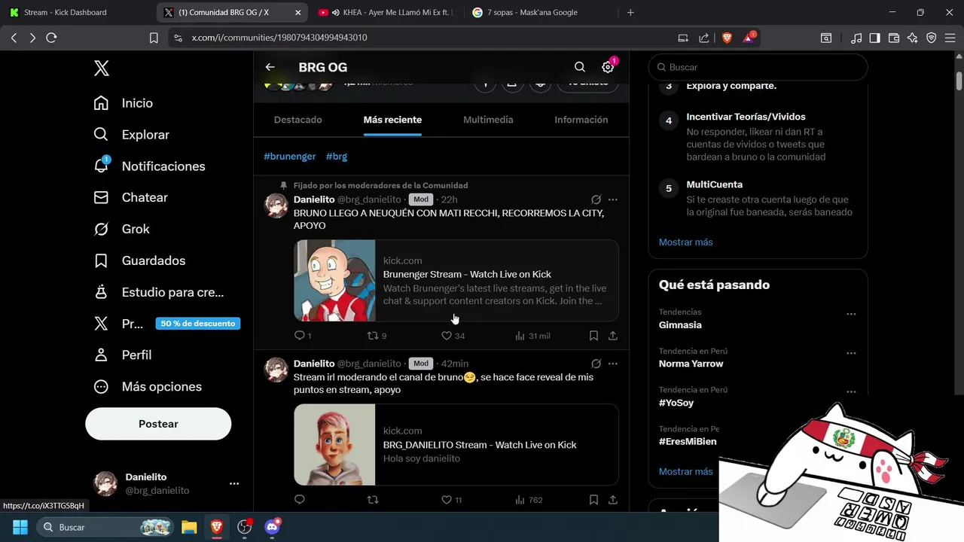Open Windows Start button
The width and height of the screenshot is (964, 542).
click(x=20, y=527)
